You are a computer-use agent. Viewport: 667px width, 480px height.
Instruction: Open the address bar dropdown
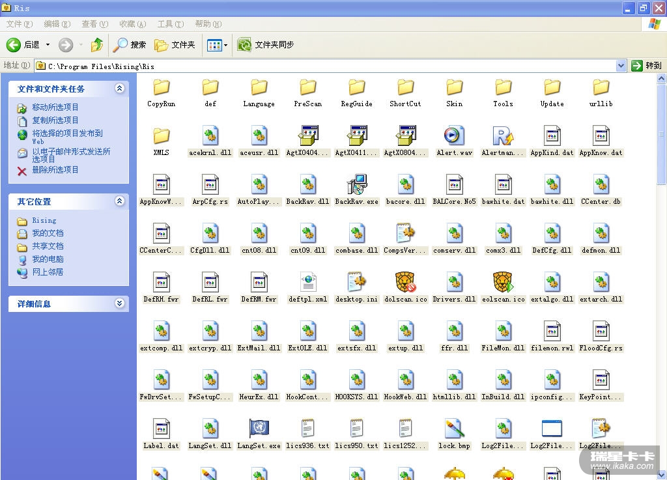click(x=621, y=66)
